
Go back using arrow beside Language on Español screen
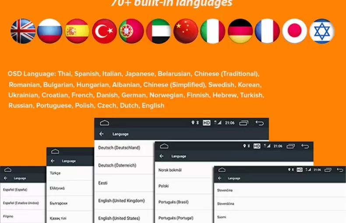pyautogui.click(x=6, y=178)
